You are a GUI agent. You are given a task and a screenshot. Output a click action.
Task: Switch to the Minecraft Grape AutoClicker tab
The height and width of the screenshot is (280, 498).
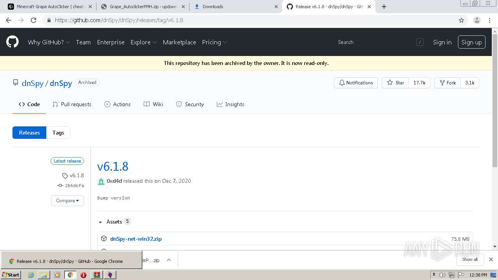[49, 7]
